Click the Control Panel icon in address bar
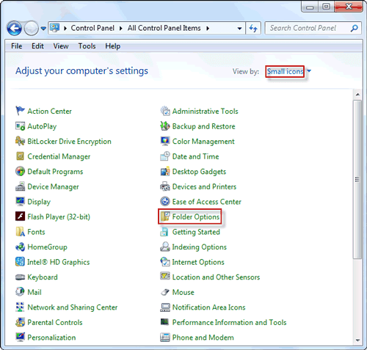 click(x=55, y=28)
